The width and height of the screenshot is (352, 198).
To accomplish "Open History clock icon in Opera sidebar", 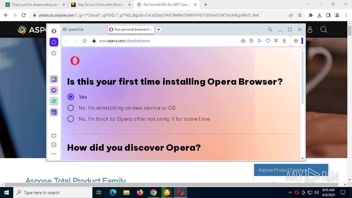I will click(x=54, y=145).
